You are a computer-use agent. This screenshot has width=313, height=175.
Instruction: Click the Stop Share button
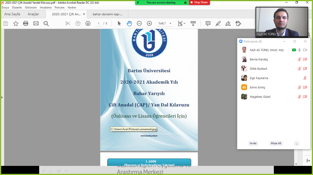(x=199, y=2)
